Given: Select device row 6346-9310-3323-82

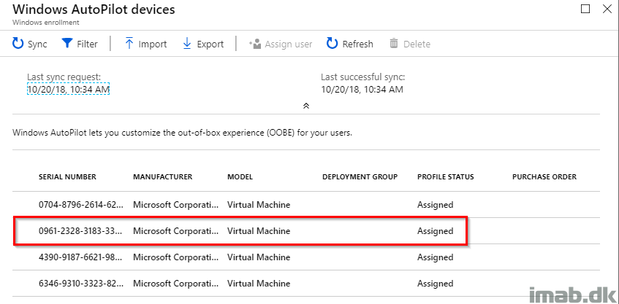Looking at the screenshot, I should [306, 284].
